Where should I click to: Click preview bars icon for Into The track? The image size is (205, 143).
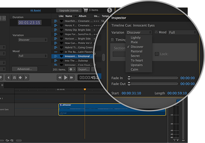[x=56, y=61]
